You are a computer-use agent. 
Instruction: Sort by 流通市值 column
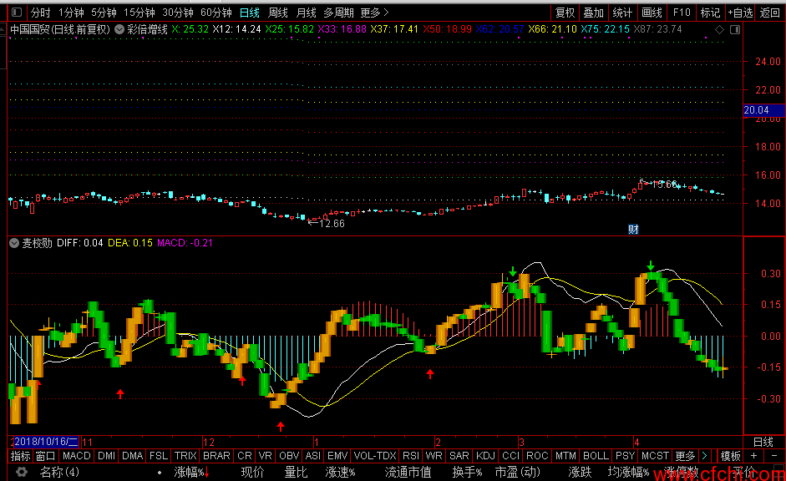click(x=408, y=472)
